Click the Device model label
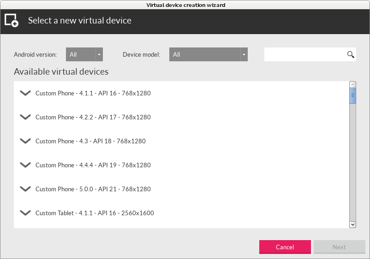 tap(141, 55)
